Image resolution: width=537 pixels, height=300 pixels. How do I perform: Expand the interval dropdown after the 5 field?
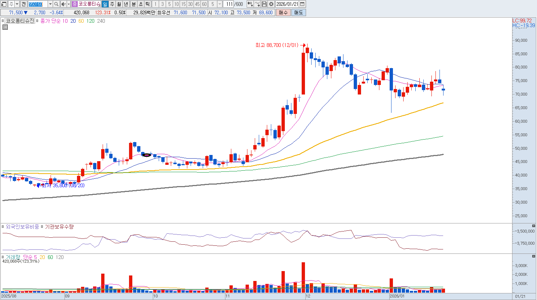coord(220,4)
